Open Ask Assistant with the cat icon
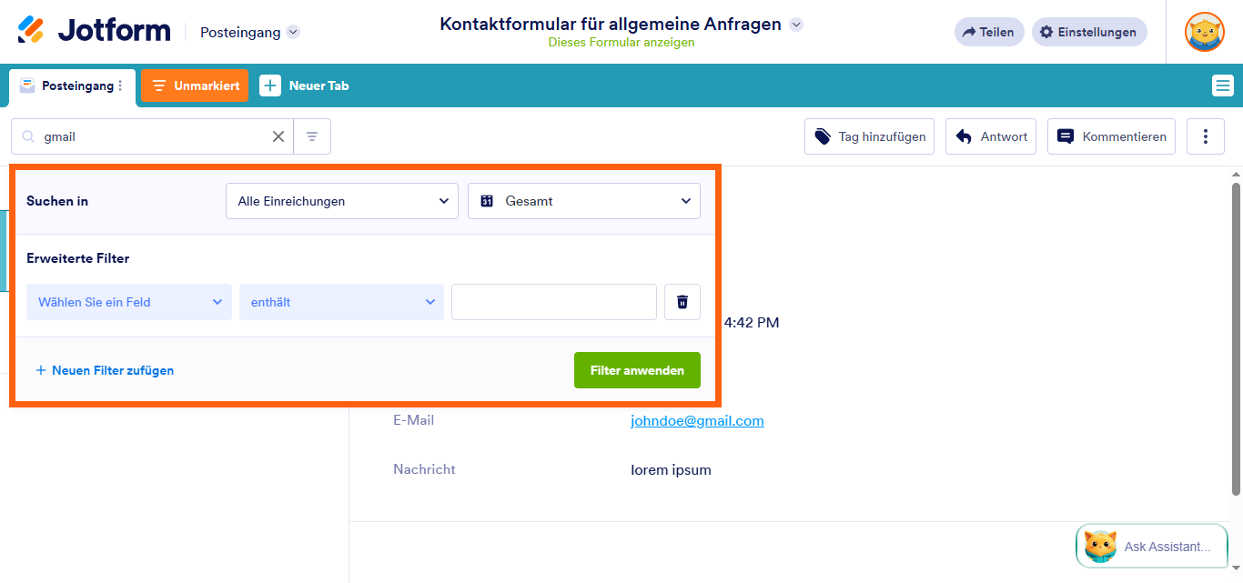Viewport: 1243px width, 583px height. click(1100, 546)
